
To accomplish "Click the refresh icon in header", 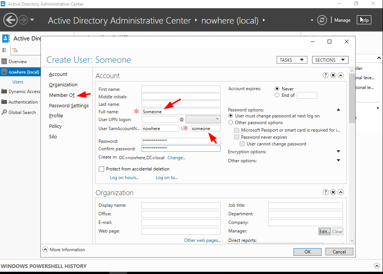I will 322,20.
